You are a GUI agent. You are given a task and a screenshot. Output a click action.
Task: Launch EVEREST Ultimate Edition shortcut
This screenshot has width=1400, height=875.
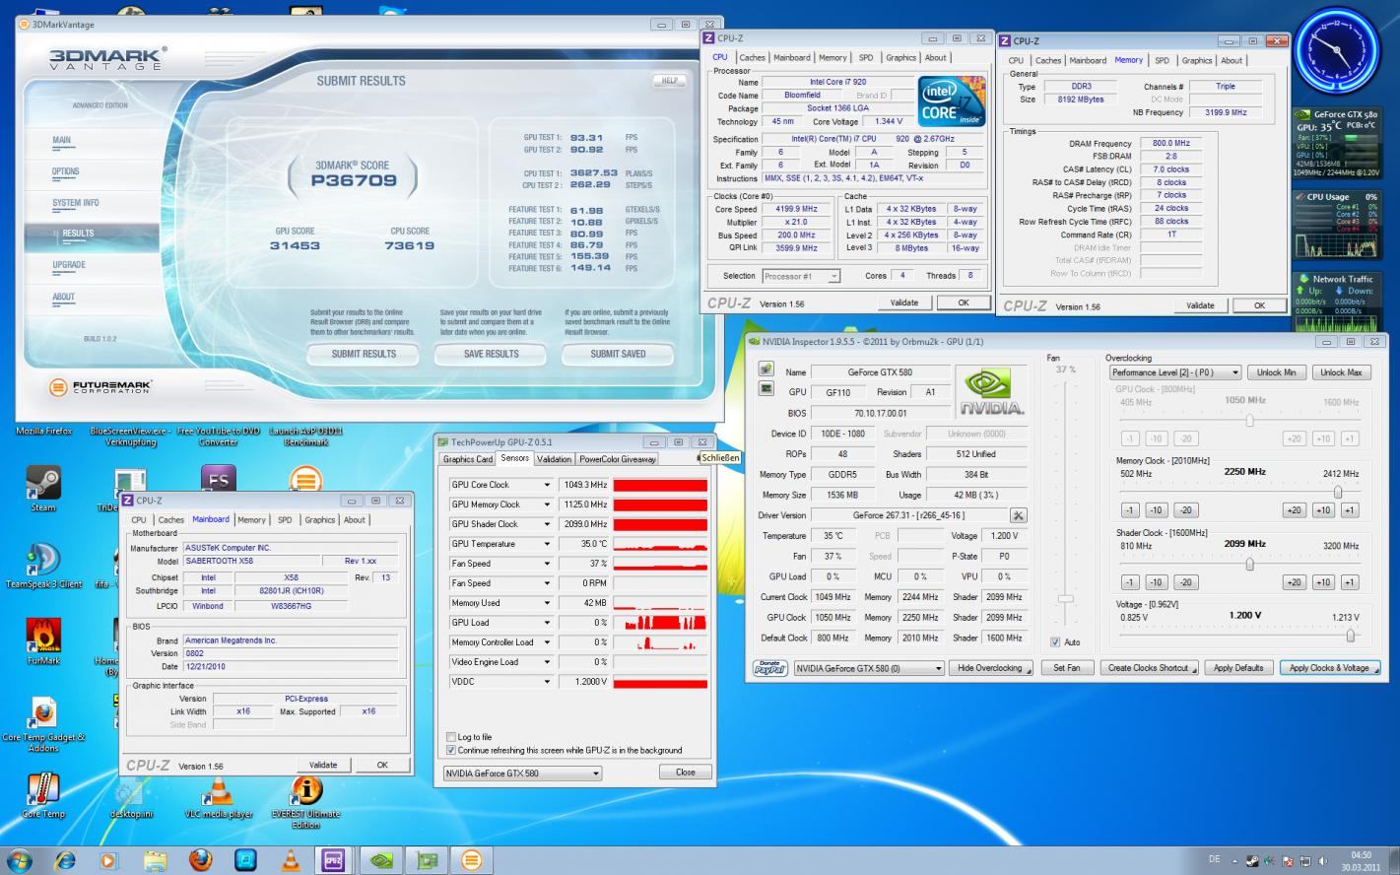[x=305, y=800]
